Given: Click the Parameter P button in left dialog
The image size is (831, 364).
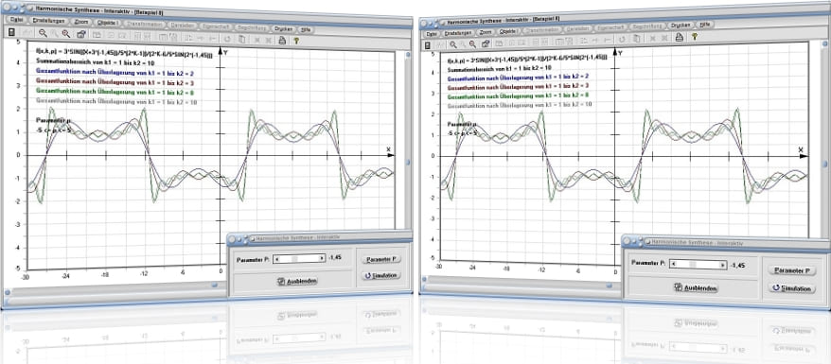Looking at the screenshot, I should pyautogui.click(x=381, y=259).
